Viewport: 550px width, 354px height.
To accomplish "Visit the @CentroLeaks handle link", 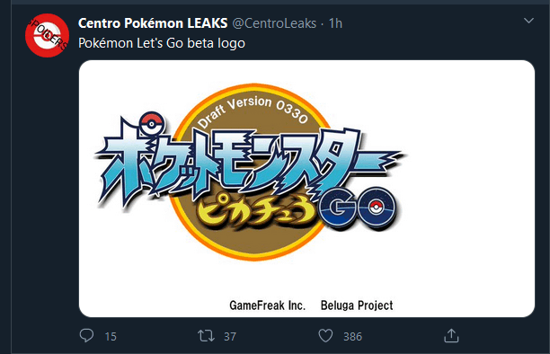I will [x=274, y=23].
